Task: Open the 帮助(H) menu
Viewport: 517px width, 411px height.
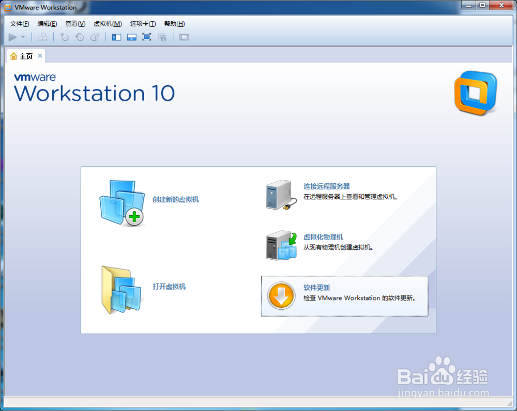Action: coord(174,24)
